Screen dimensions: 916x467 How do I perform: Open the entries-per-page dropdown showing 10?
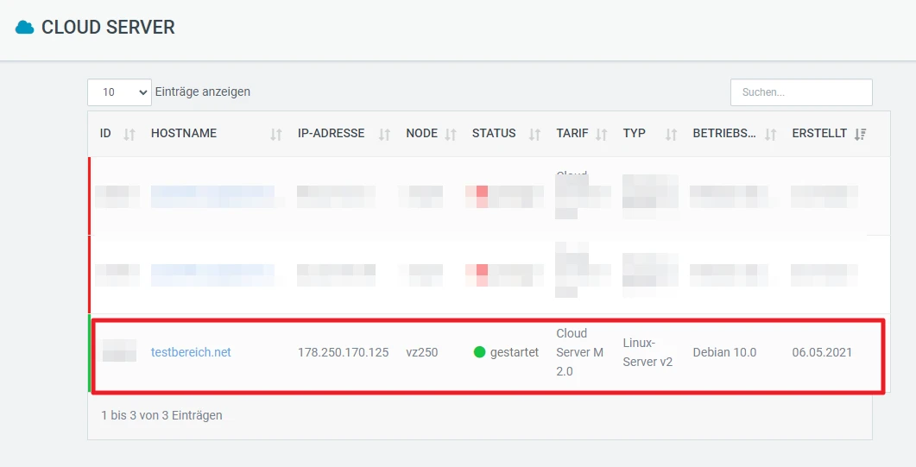pyautogui.click(x=119, y=92)
